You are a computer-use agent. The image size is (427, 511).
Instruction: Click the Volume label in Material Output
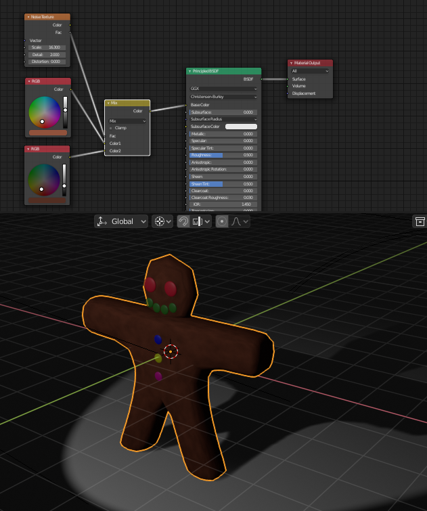pos(299,86)
